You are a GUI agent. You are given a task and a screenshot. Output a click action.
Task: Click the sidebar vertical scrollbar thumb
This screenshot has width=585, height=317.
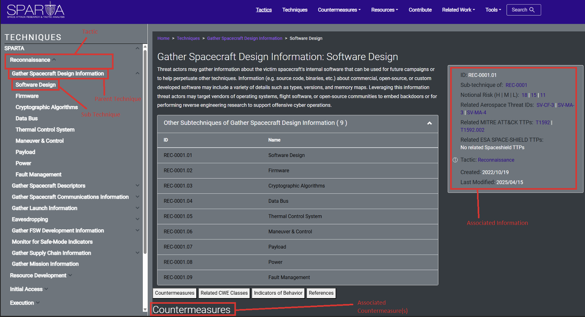point(145,151)
